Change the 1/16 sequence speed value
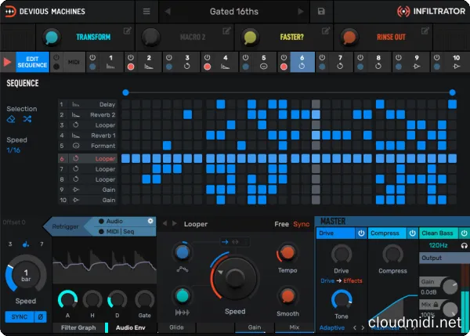This screenshot has width=470, height=336. tap(14, 150)
